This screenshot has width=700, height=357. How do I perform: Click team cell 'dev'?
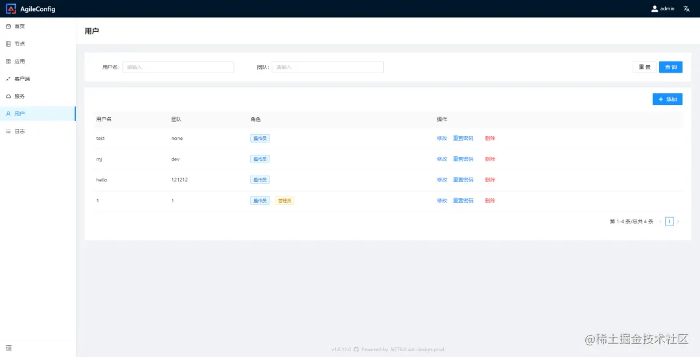[x=176, y=159]
